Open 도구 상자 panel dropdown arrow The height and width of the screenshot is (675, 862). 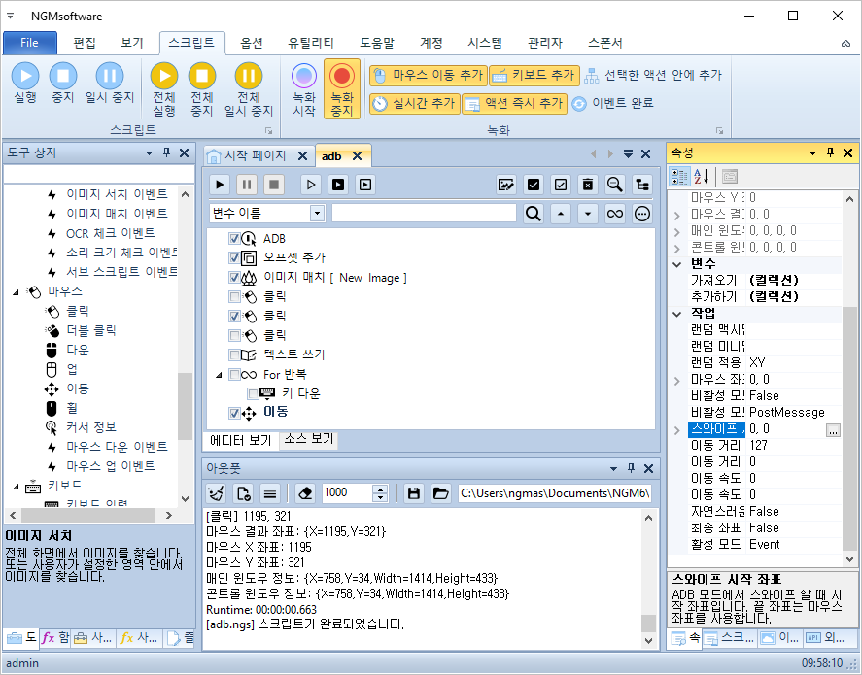[x=149, y=153]
